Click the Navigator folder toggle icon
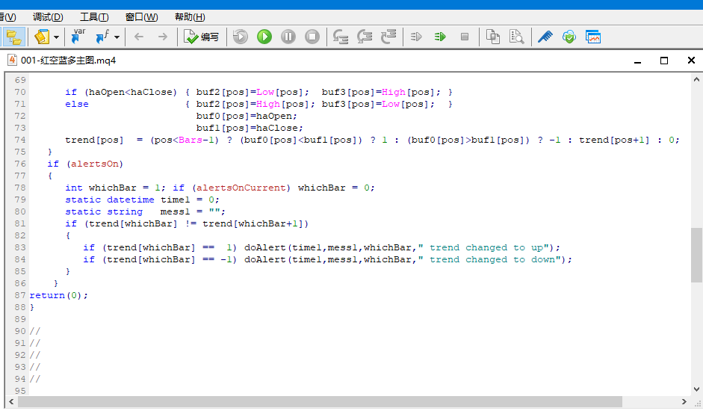The height and width of the screenshot is (411, 703). point(14,37)
